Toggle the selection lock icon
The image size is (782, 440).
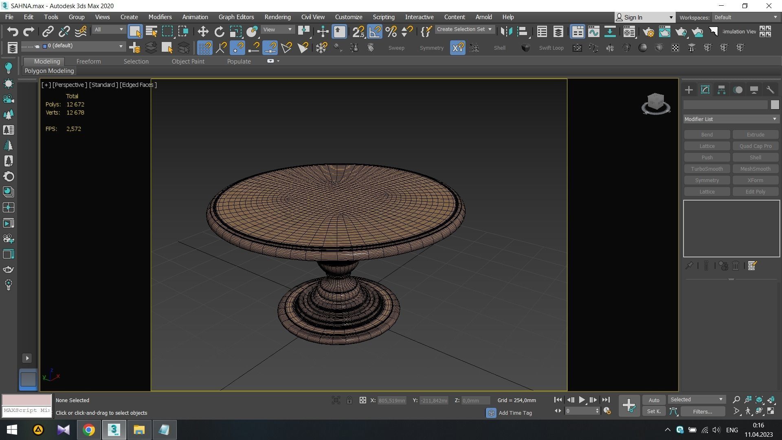349,400
